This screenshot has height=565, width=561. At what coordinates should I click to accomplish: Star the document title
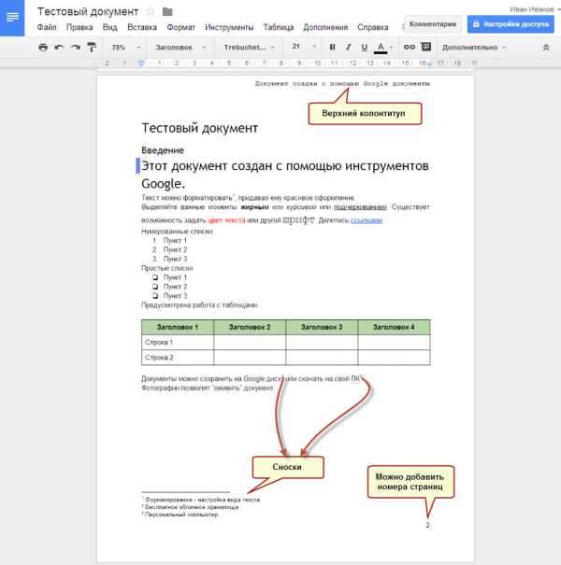151,11
